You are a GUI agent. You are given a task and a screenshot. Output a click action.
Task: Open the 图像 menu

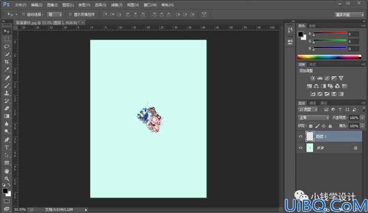tap(52, 5)
